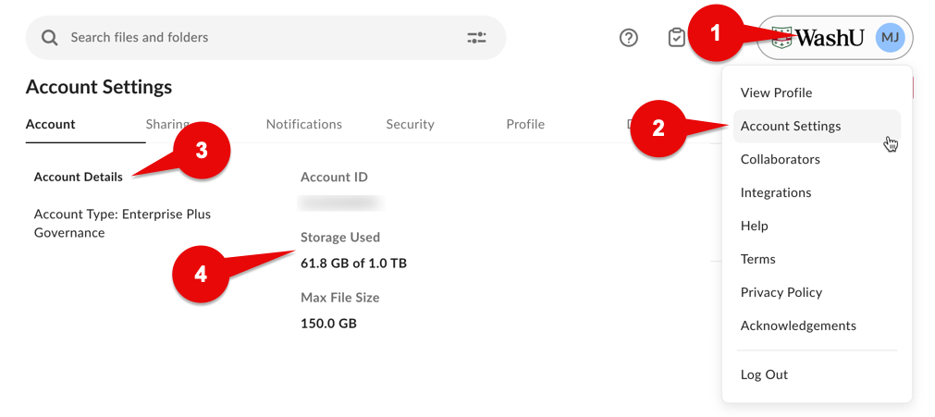935x417 pixels.
Task: Open the Notifications tab
Action: coord(303,124)
